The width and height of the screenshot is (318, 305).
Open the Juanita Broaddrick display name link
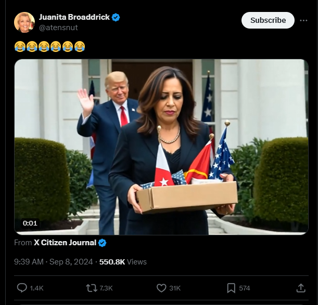(x=74, y=17)
